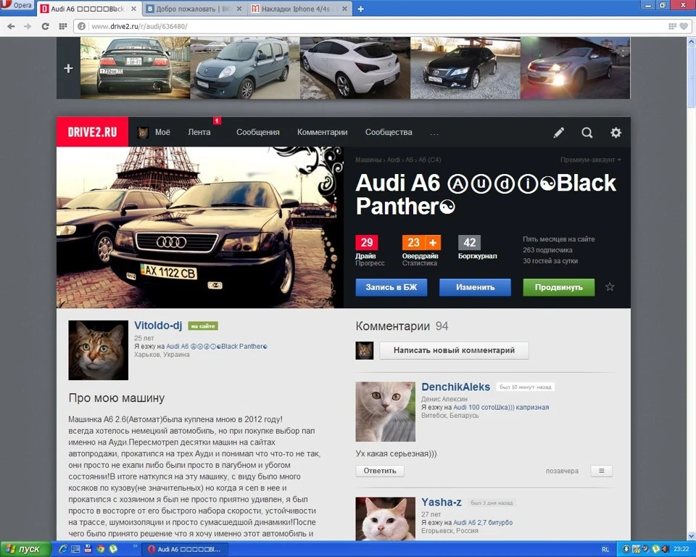Launch Internet Explorer from quick launch
This screenshot has height=557, width=696.
click(62, 549)
